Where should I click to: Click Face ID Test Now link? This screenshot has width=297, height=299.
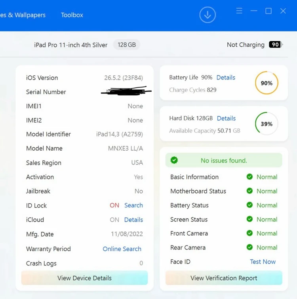(263, 262)
